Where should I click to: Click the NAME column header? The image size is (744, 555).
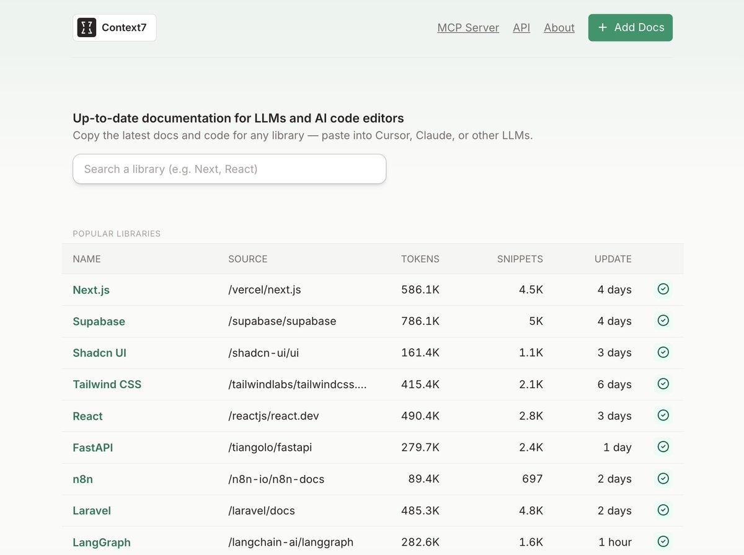click(87, 259)
